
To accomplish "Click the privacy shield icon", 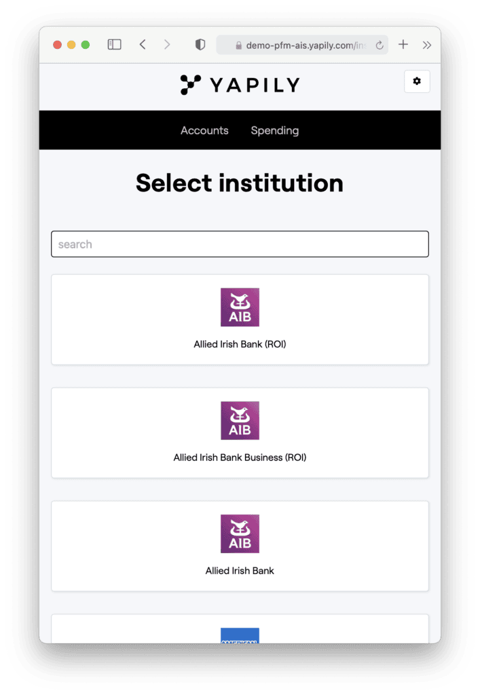I will (x=200, y=45).
